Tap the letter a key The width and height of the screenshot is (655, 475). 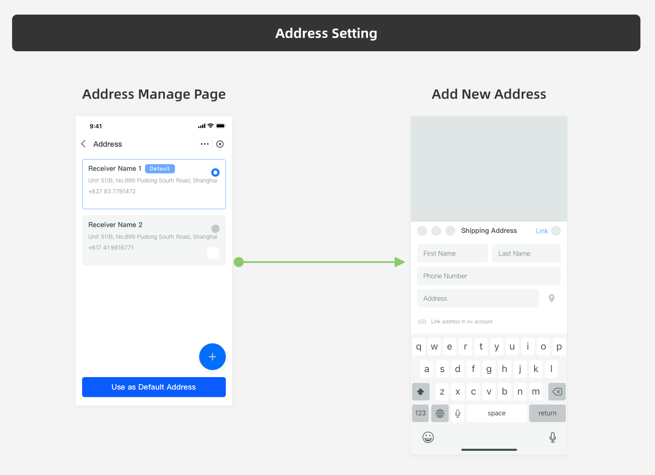coord(427,369)
